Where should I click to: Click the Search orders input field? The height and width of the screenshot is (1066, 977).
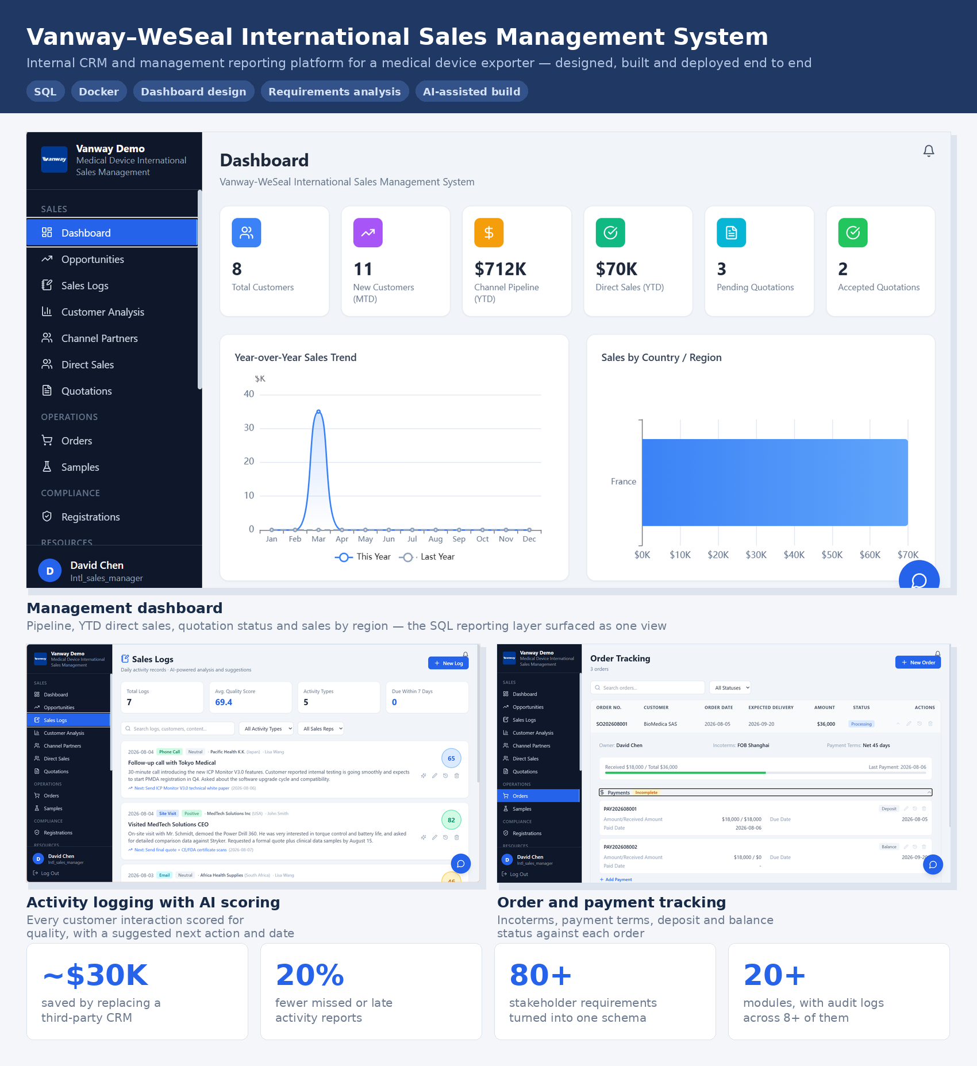(x=648, y=688)
